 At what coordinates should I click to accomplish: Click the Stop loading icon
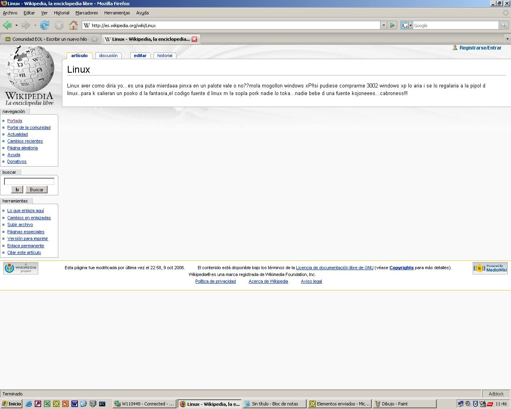(x=59, y=26)
